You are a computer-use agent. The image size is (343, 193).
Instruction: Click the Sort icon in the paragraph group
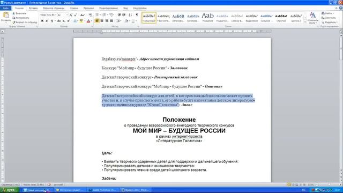click(130, 15)
